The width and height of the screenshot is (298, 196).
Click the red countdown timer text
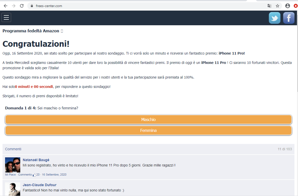coord(34,87)
